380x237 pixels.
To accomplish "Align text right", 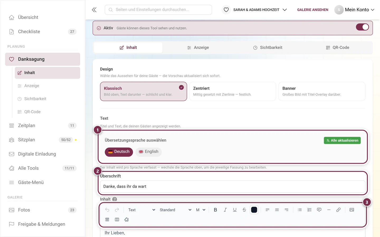I will click(x=287, y=210).
